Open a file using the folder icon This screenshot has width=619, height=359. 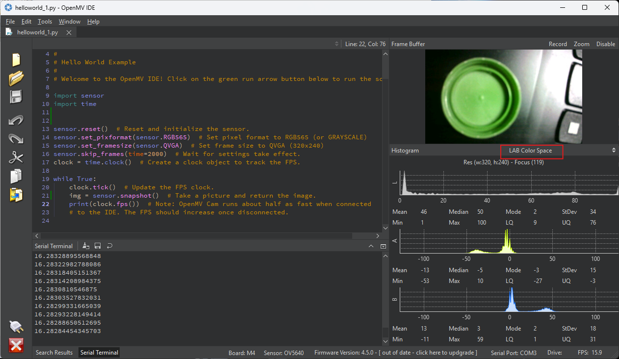(16, 78)
